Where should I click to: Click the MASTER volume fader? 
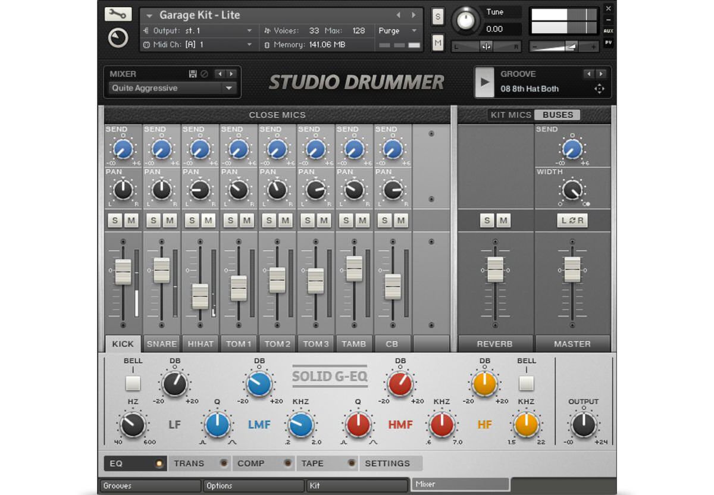(x=572, y=270)
